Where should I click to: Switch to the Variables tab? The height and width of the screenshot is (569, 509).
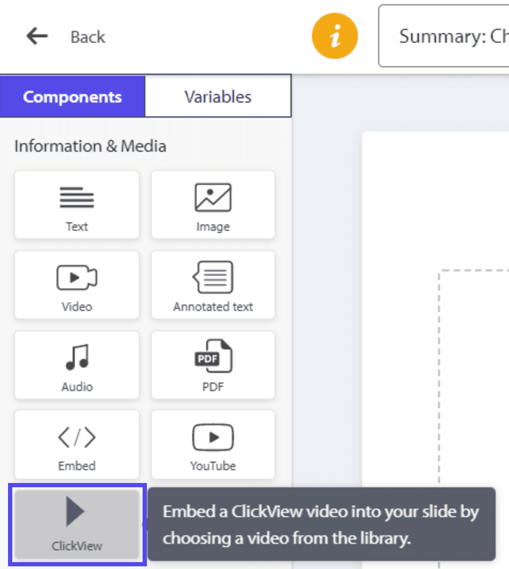217,97
